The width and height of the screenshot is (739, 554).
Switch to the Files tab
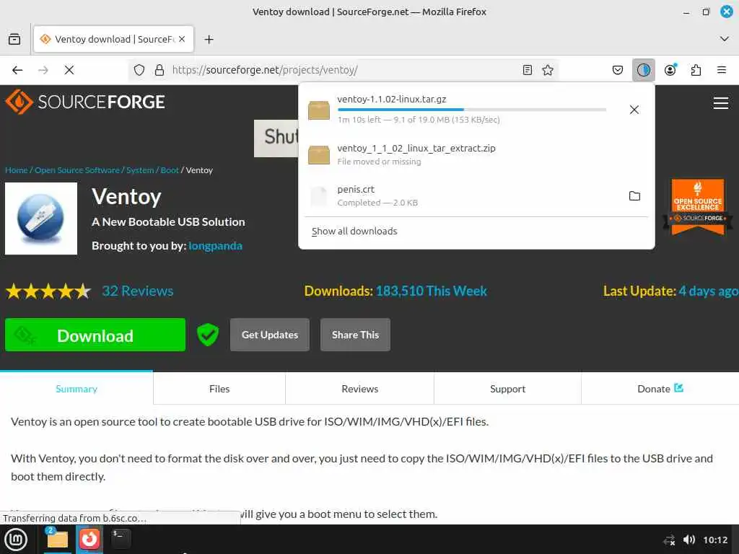219,389
